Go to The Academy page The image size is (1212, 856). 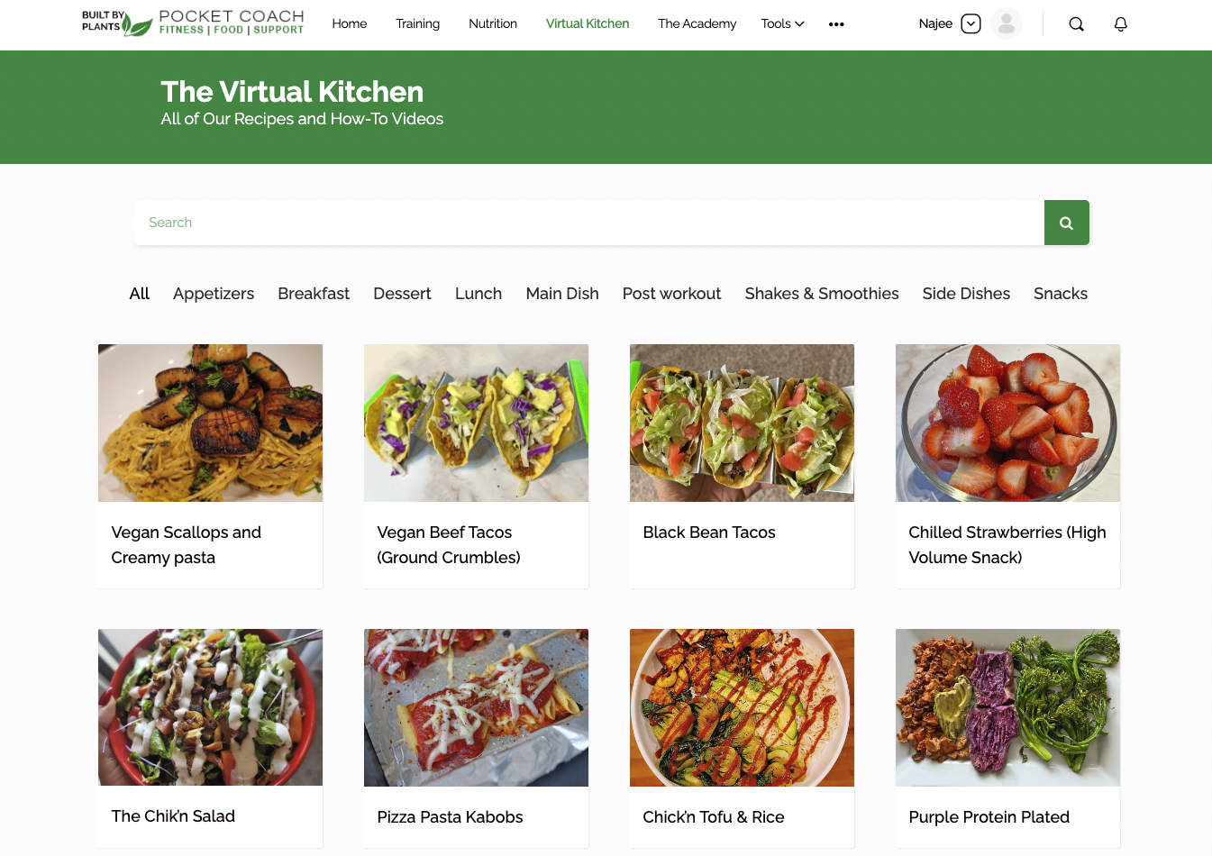point(697,23)
